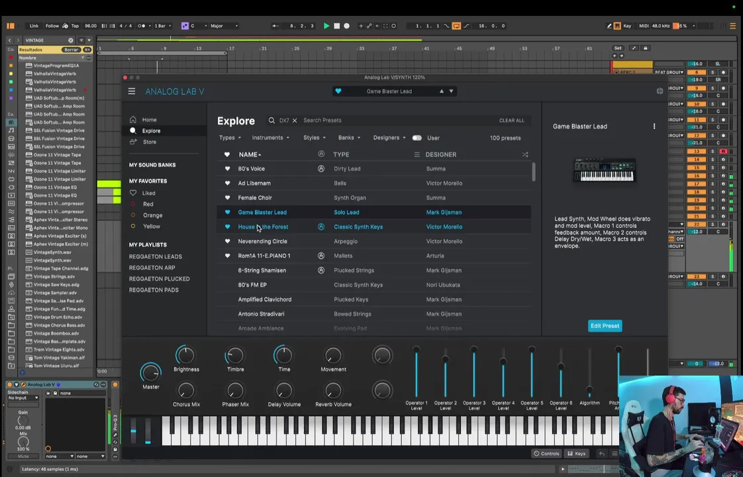The image size is (743, 477).
Task: Open the REGGAETON PADS playlist
Action: [x=154, y=290]
